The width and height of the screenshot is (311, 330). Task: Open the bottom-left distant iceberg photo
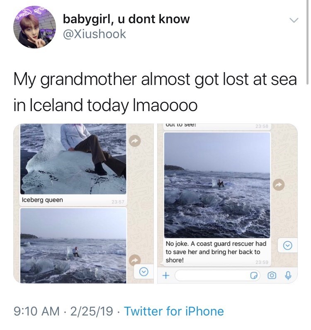[73, 245]
